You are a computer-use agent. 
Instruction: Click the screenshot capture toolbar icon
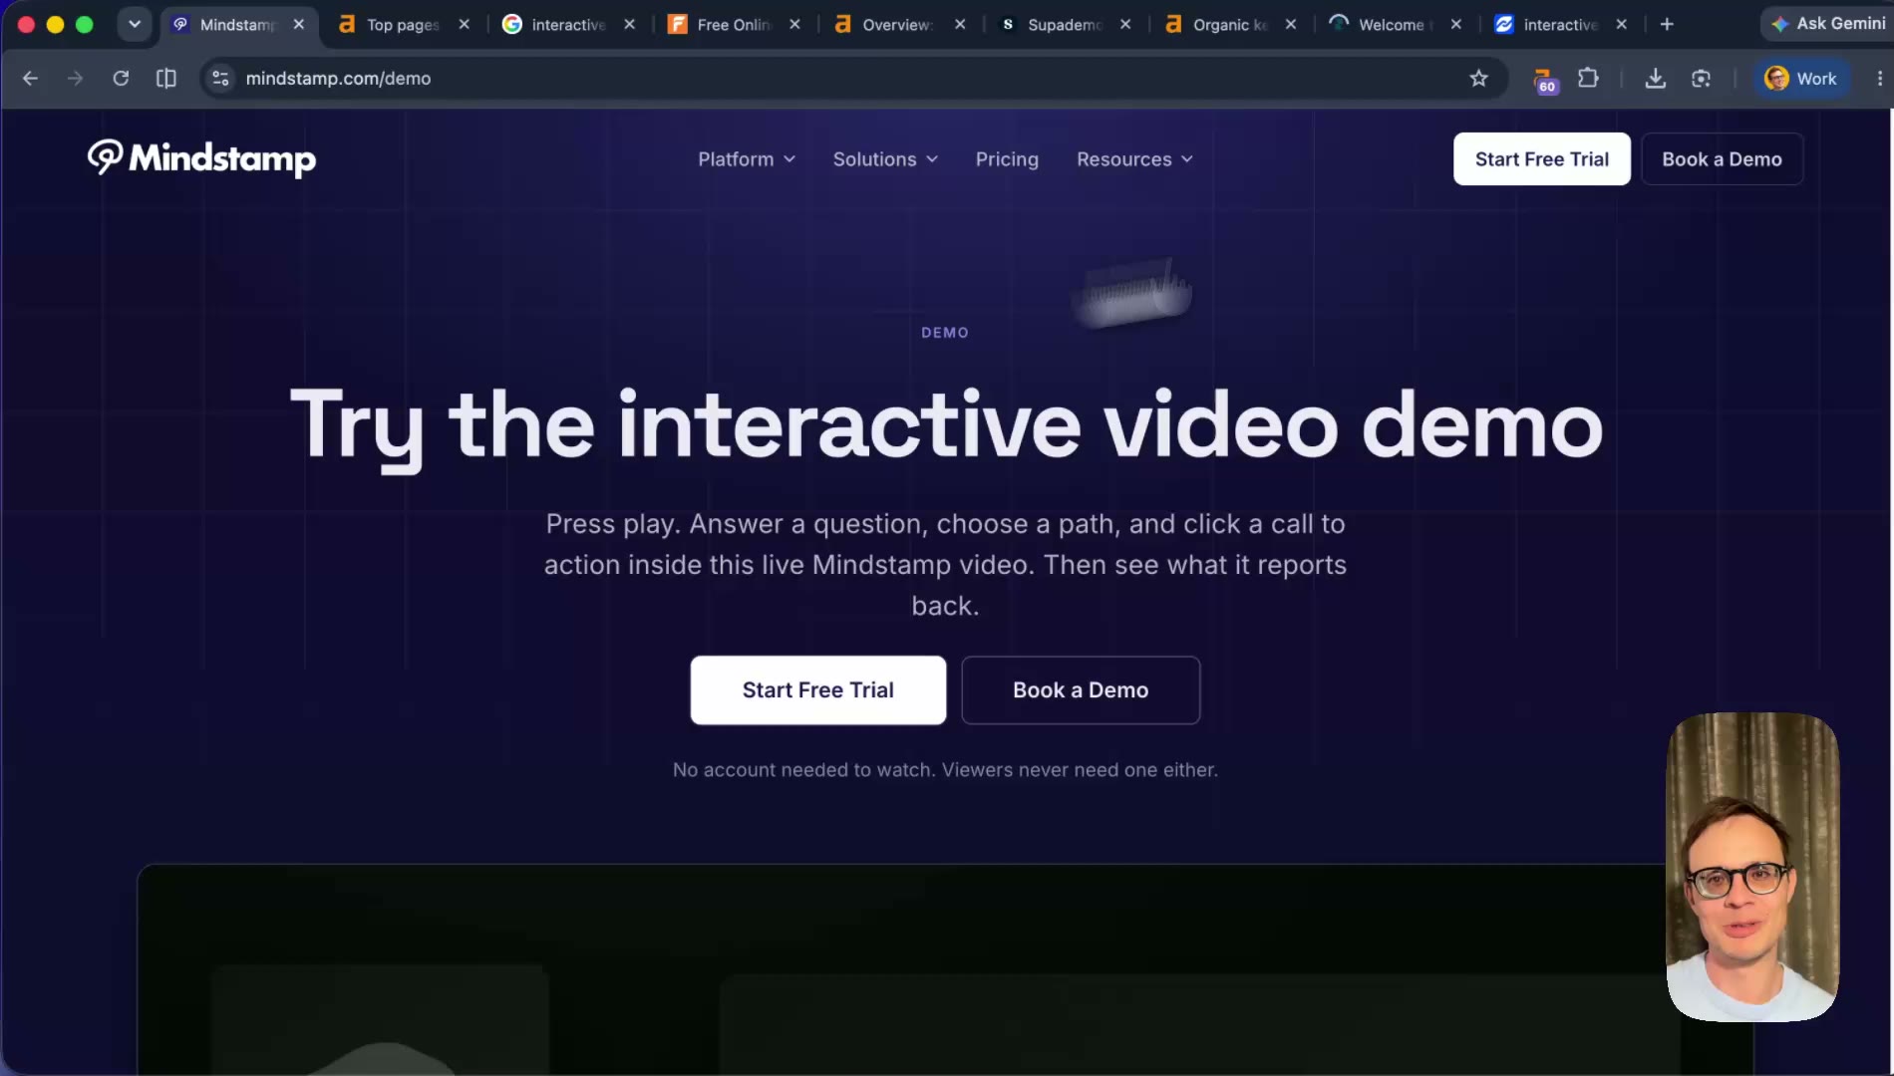[1701, 78]
